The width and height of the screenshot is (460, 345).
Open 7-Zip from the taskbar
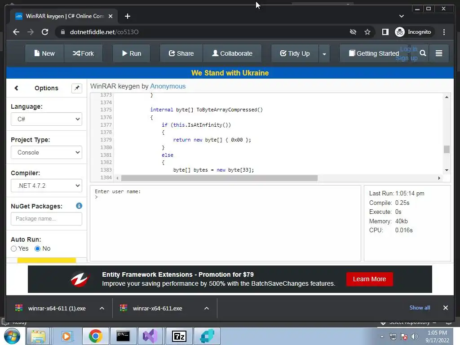pyautogui.click(x=179, y=336)
